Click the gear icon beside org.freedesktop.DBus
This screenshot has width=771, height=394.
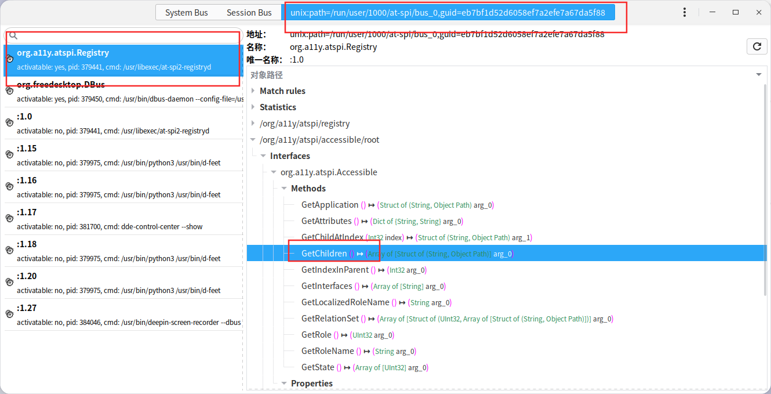pos(9,91)
